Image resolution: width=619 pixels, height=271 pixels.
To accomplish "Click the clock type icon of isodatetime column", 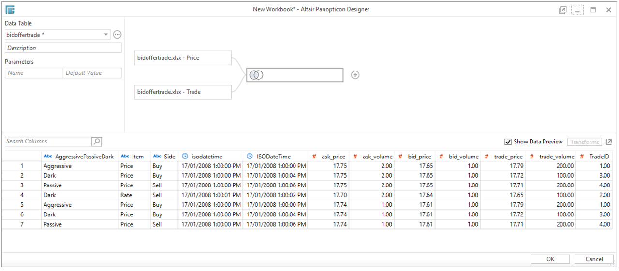I will [185, 157].
